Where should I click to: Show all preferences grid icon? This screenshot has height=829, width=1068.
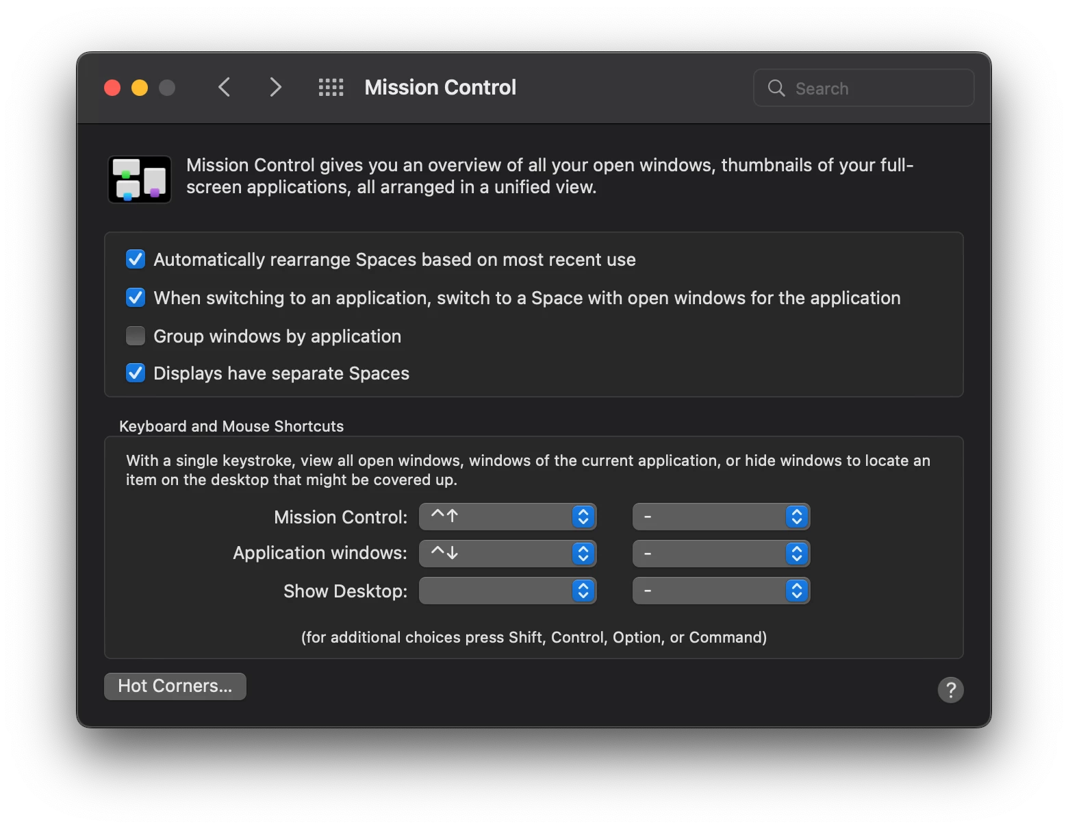click(x=331, y=88)
